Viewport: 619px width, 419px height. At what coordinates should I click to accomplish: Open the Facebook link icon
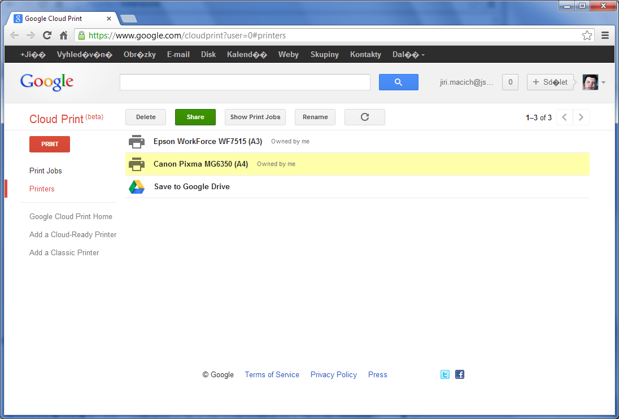460,374
